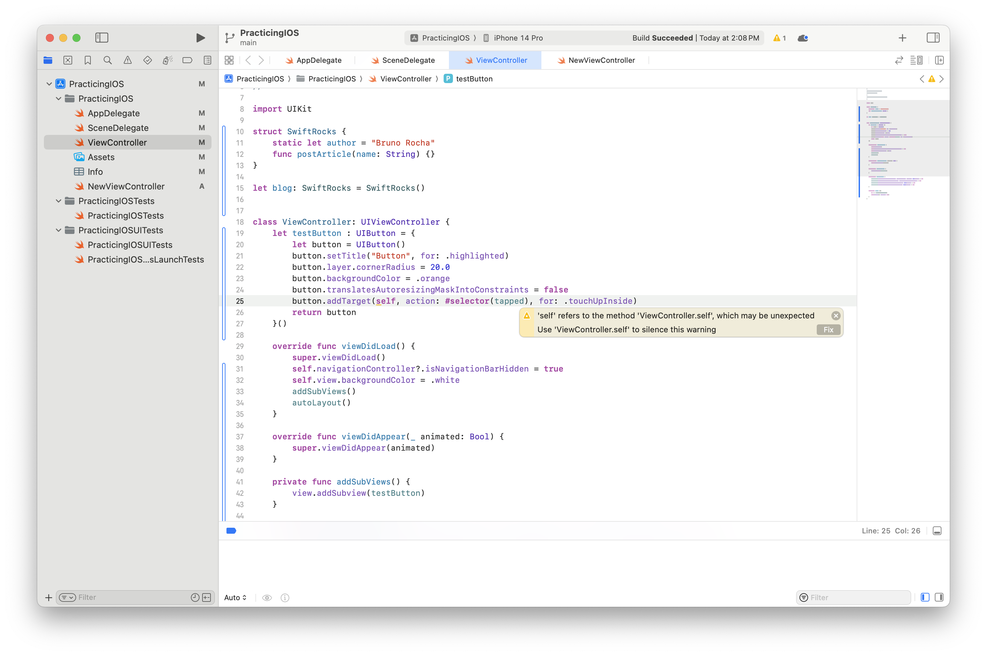Screen dimensions: 987x656
Task: Open the report navigator icon
Action: 207,60
